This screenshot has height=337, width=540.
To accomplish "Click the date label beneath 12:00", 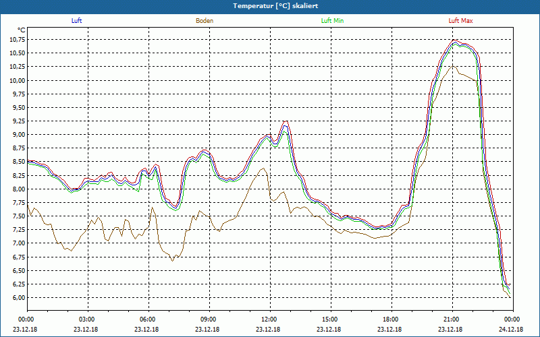I will coord(268,329).
